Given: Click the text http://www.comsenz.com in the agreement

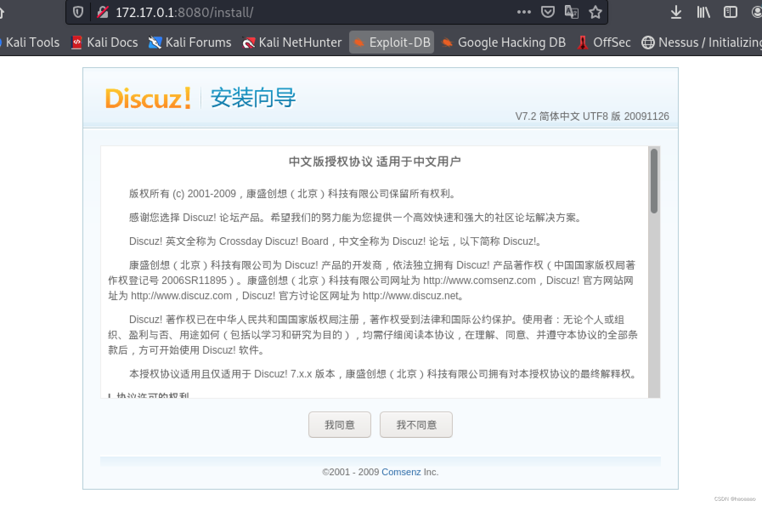Looking at the screenshot, I should pos(480,281).
